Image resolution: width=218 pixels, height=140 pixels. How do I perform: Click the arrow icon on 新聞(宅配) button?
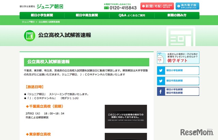coord(143,6)
